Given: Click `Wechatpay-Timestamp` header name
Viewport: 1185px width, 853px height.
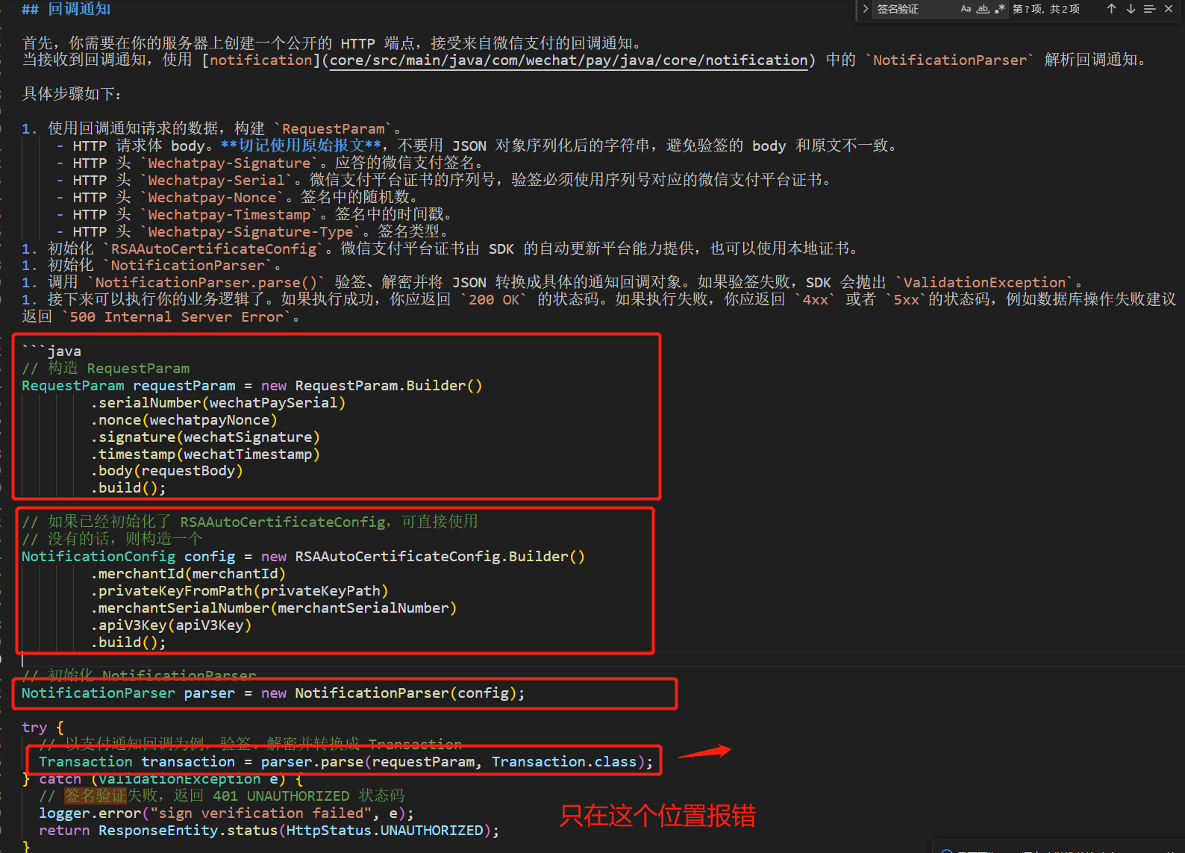Looking at the screenshot, I should coord(229,214).
